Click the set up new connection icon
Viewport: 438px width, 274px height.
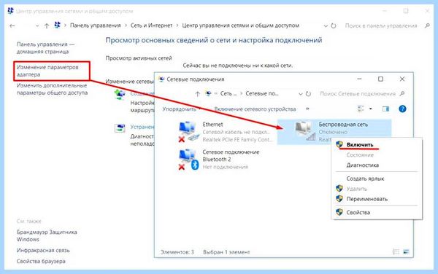tap(120, 94)
